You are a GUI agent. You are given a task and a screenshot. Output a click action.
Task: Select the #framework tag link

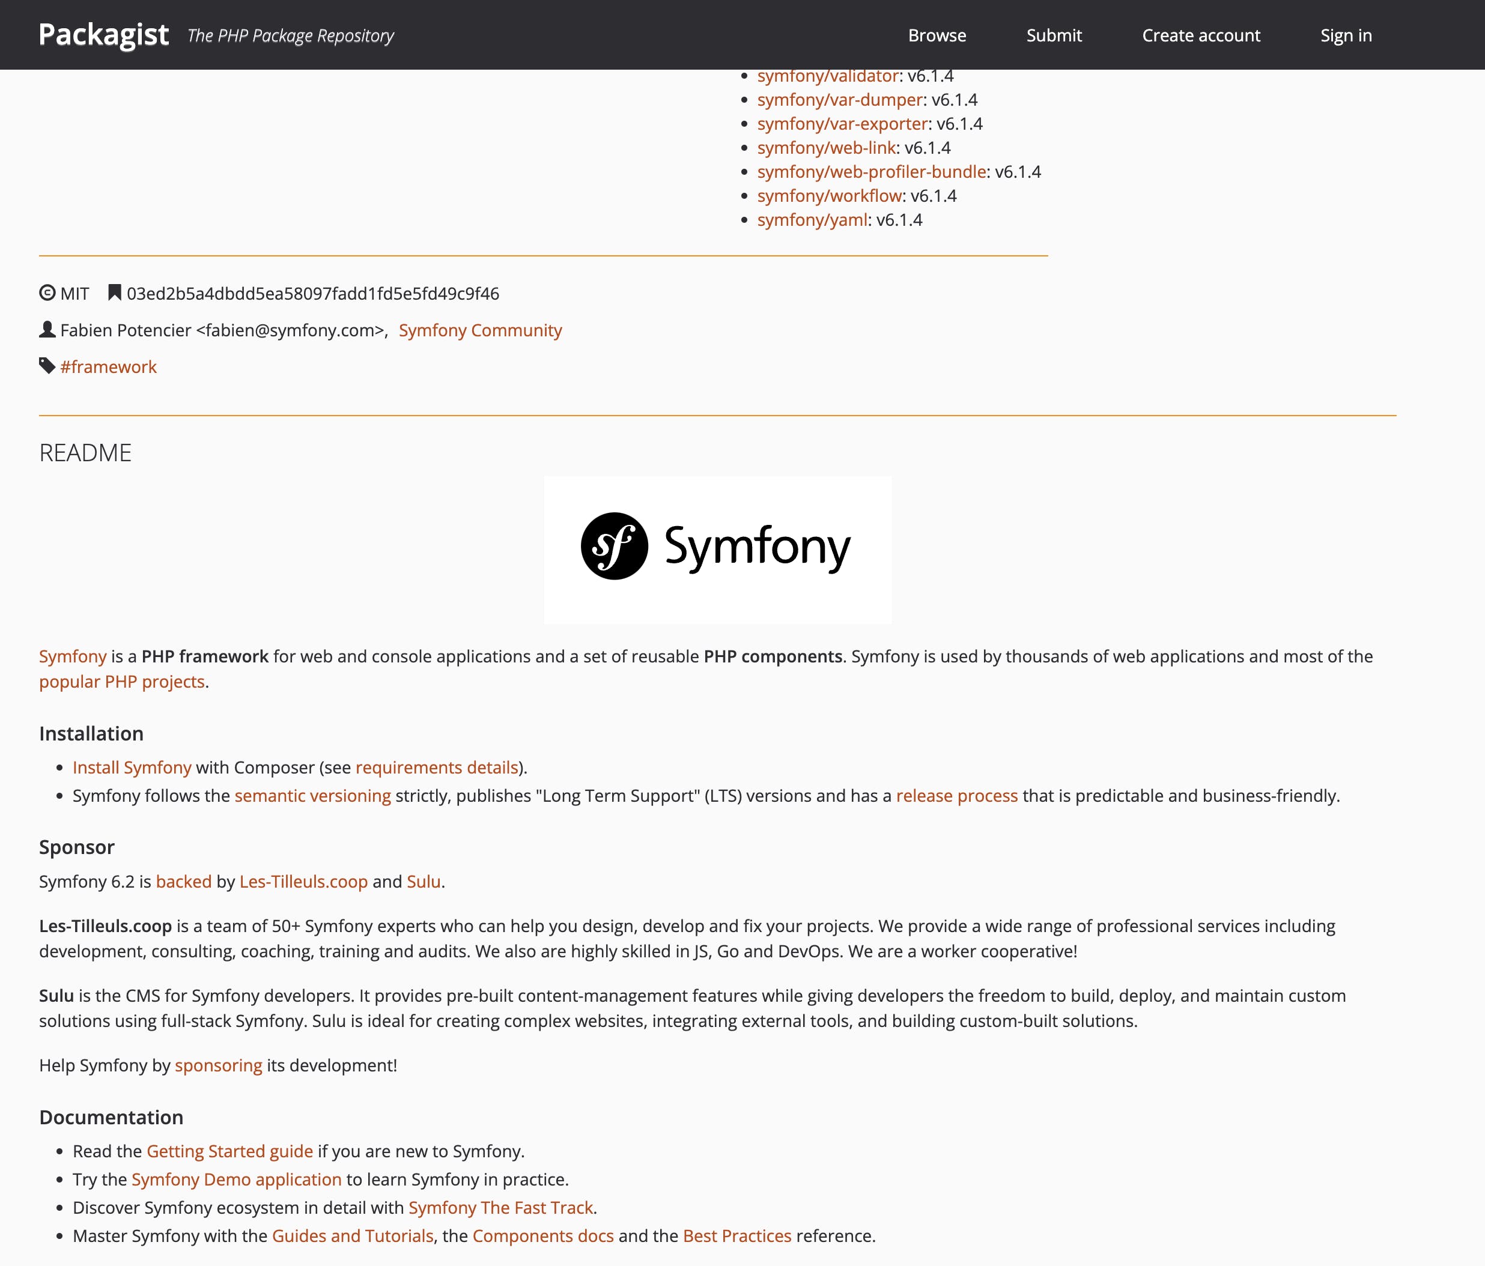(108, 367)
